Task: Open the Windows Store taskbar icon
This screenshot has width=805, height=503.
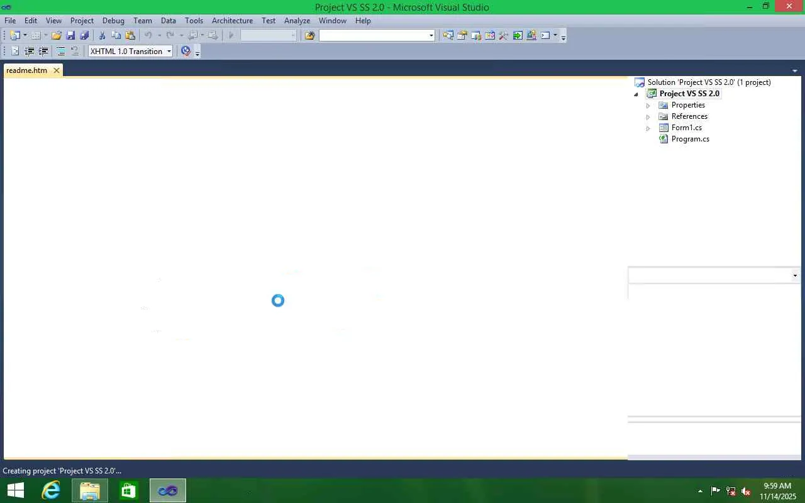Action: tap(129, 490)
